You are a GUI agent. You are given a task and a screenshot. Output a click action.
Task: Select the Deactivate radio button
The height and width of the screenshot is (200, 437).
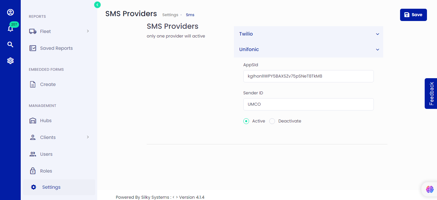(x=272, y=121)
